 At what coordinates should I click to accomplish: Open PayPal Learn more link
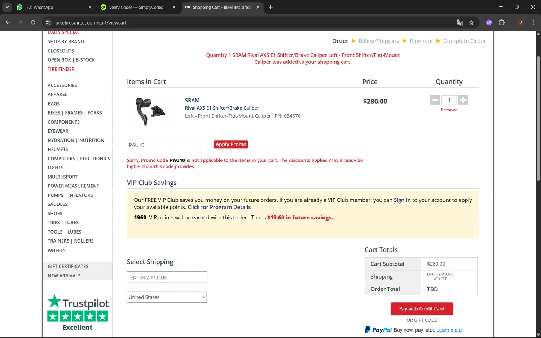[x=449, y=330]
